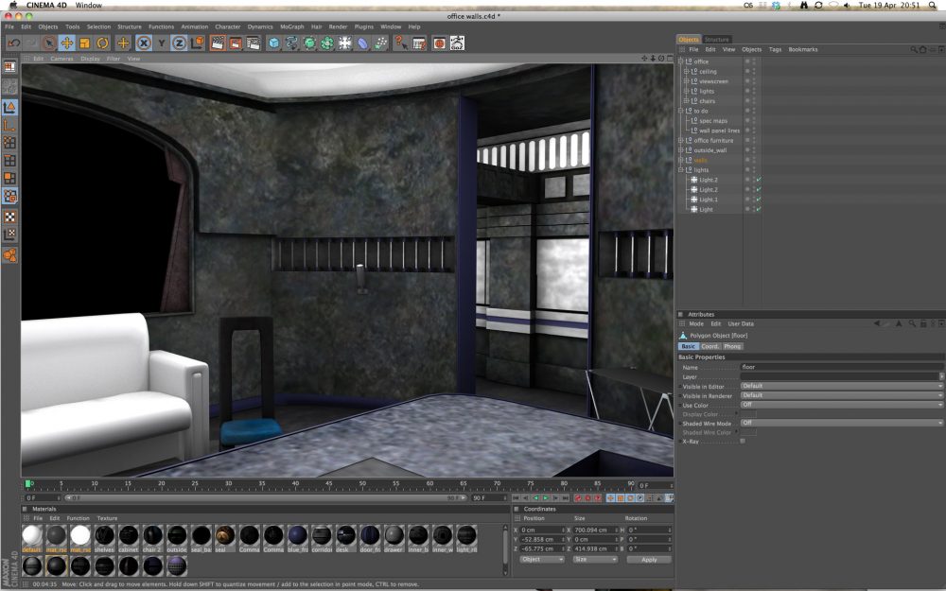946x591 pixels.
Task: Click the Undo arrow in the toolbar
Action: coord(13,43)
